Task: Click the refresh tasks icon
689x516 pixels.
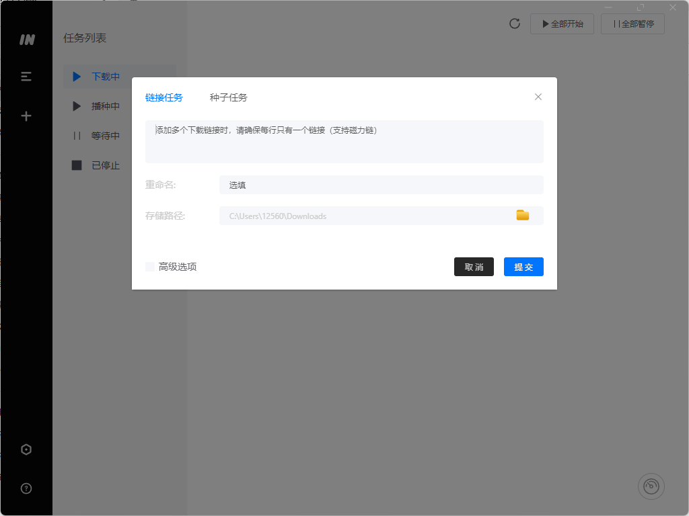Action: click(515, 24)
